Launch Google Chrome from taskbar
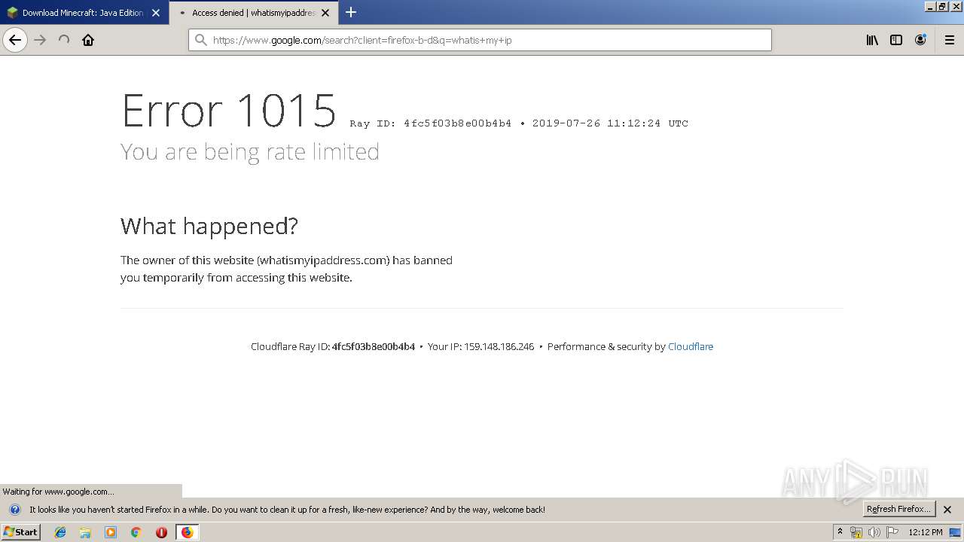 coord(136,532)
